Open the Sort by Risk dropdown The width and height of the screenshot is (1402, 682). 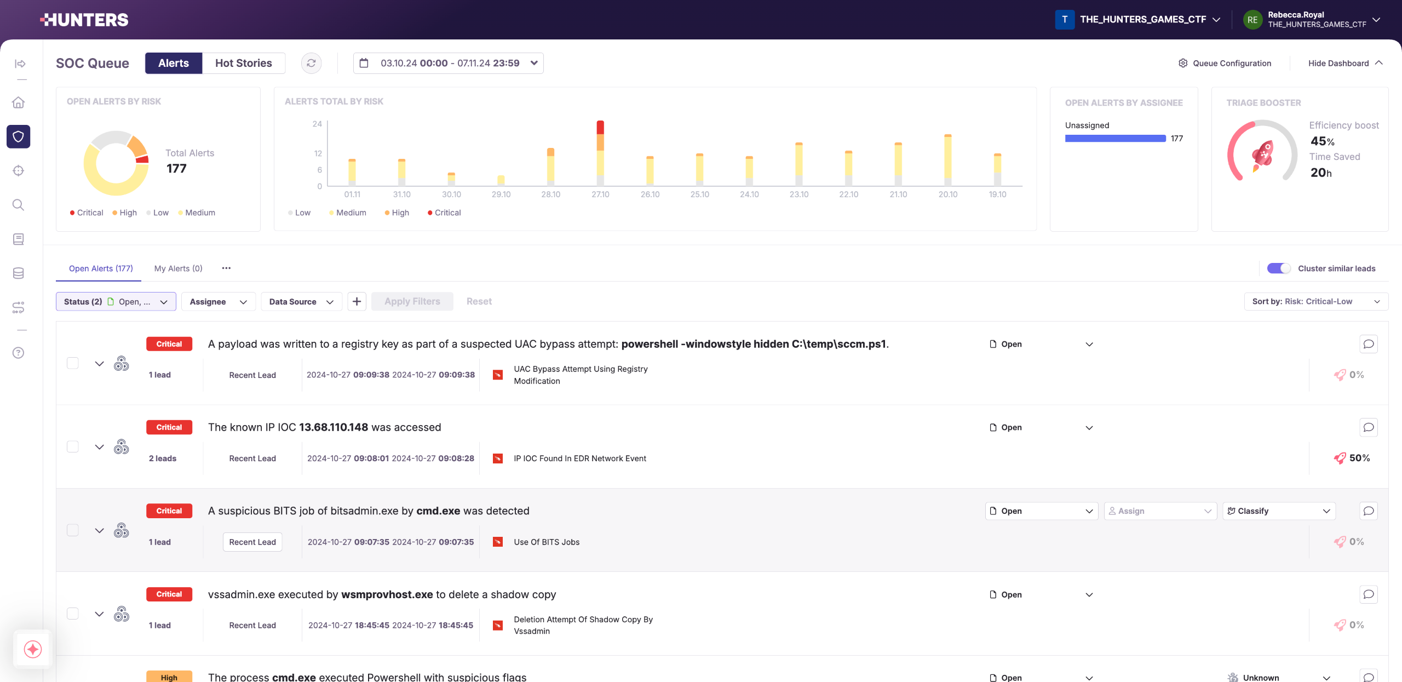[x=1315, y=301]
